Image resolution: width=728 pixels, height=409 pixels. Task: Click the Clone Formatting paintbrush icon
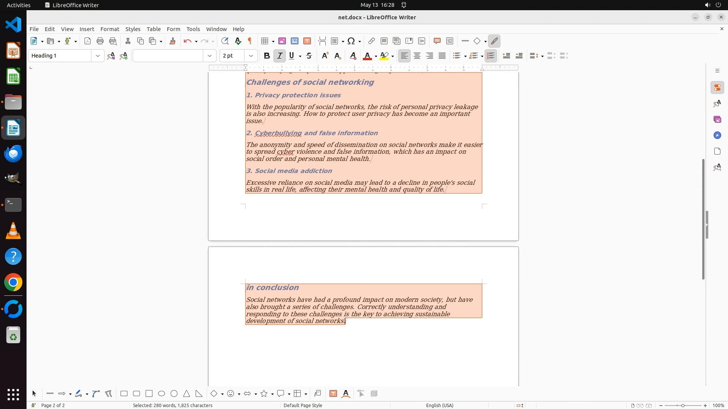pyautogui.click(x=173, y=41)
